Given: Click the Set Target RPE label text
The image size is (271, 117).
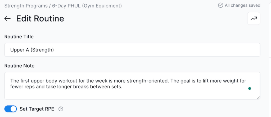Looking at the screenshot, I should [x=37, y=109].
